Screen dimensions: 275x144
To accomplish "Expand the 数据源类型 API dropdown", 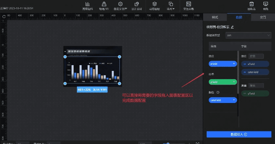I will [x=248, y=35].
